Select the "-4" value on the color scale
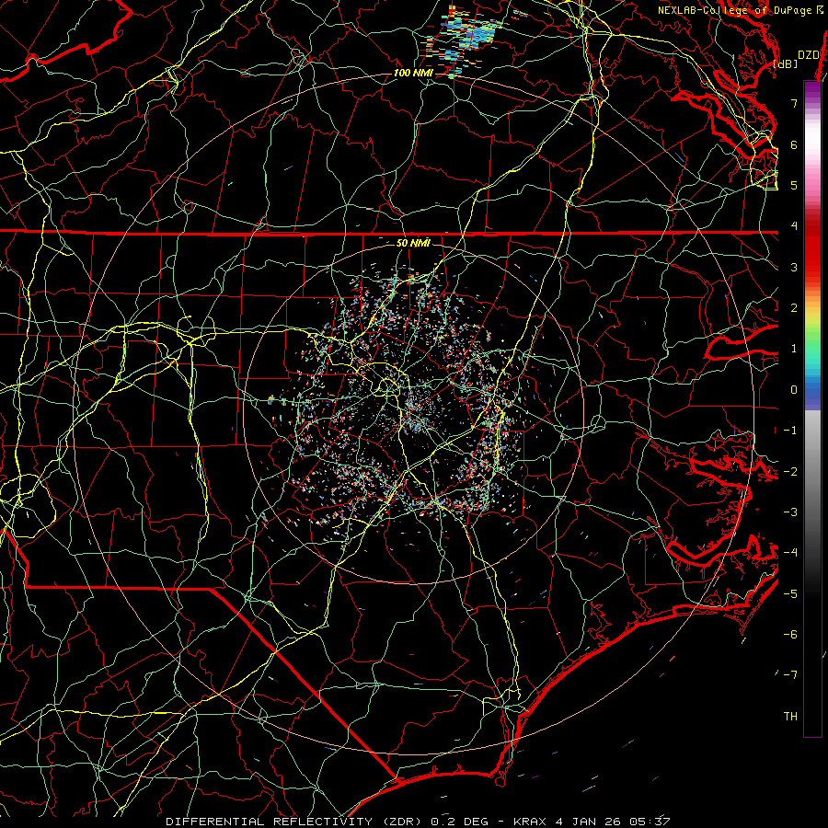 (x=790, y=553)
